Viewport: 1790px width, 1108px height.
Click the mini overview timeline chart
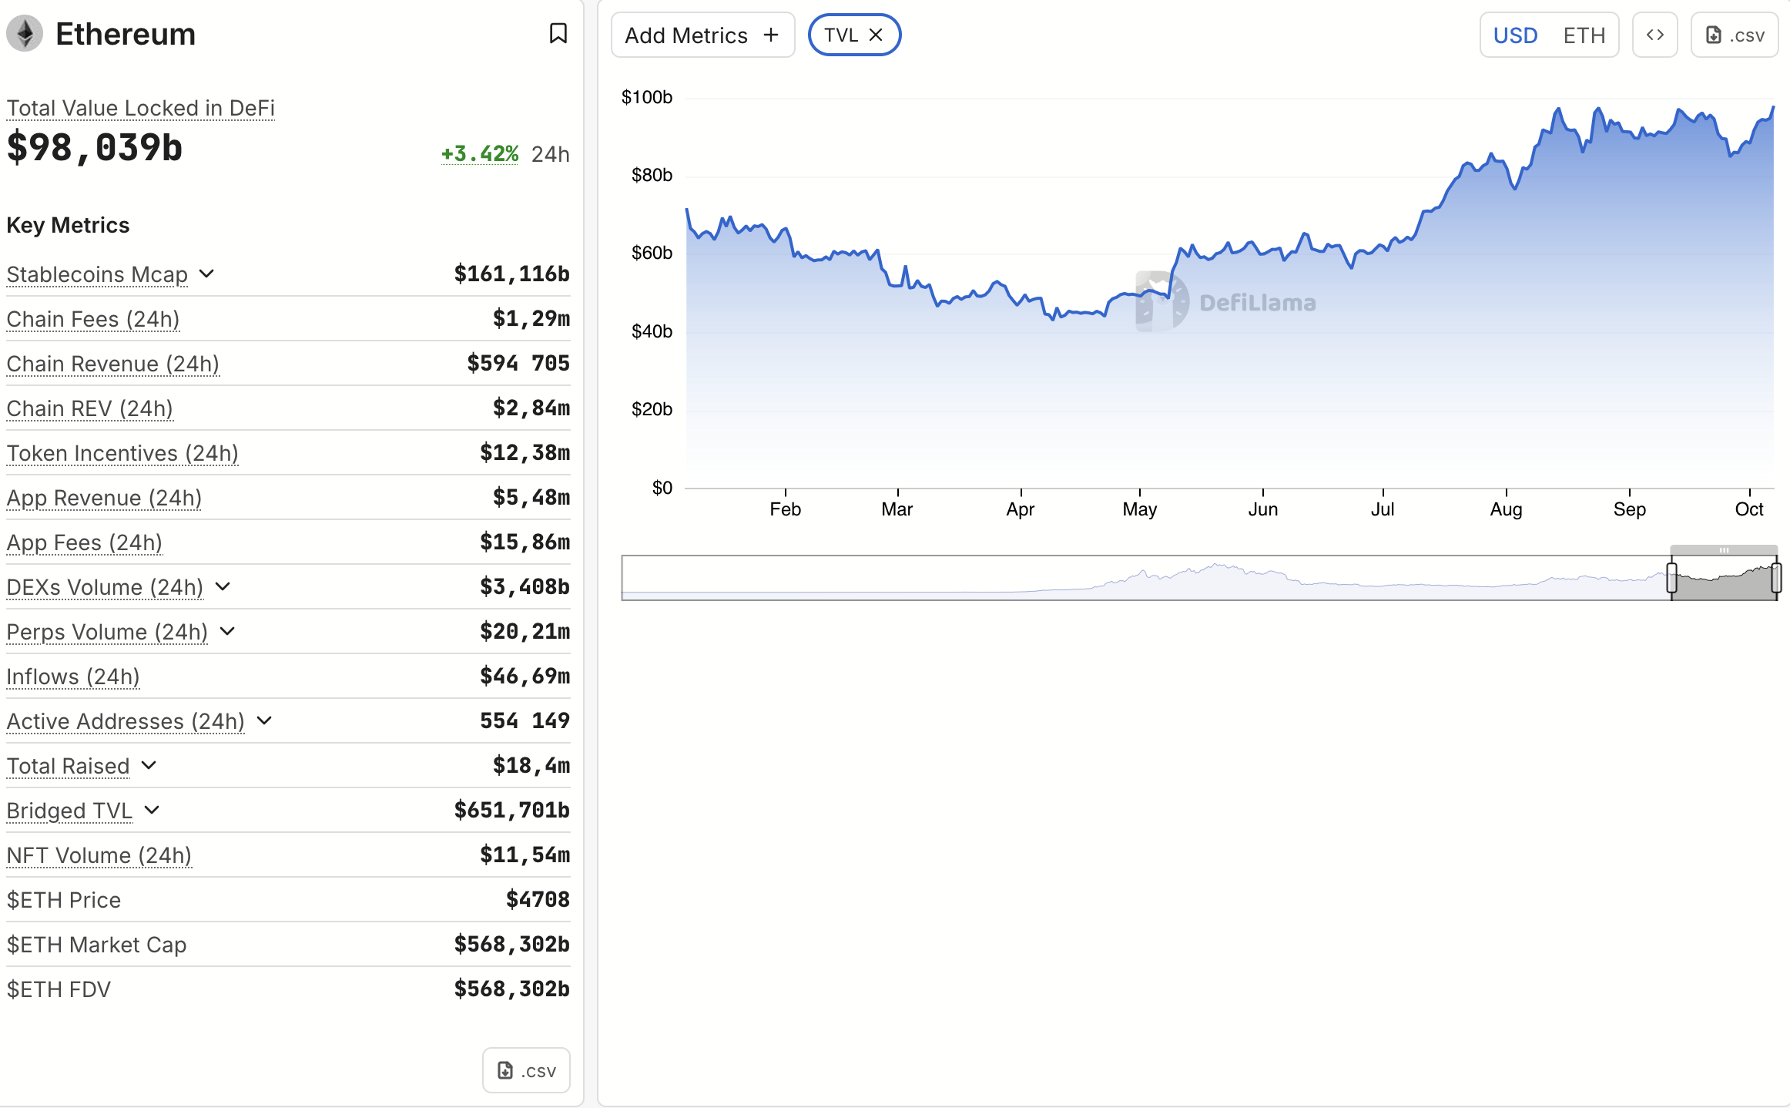pyautogui.click(x=1140, y=578)
